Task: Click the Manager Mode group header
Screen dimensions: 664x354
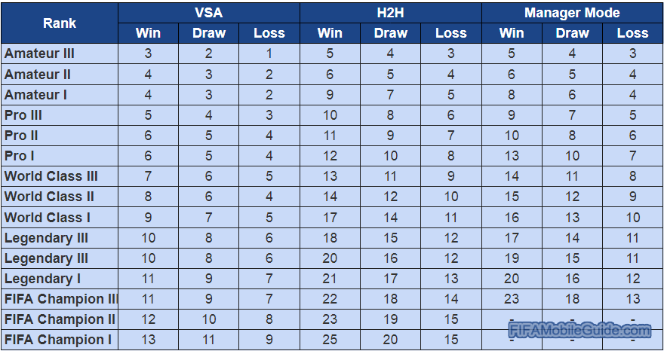Action: pyautogui.click(x=572, y=13)
